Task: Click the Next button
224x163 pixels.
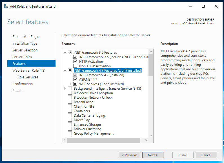Action: 153,155
